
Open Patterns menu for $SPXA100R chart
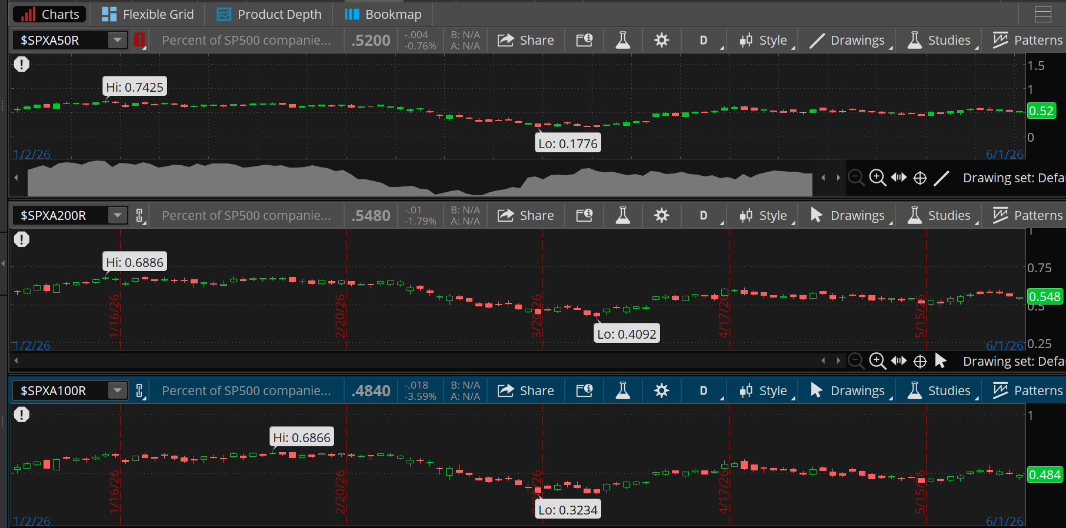pyautogui.click(x=1027, y=390)
